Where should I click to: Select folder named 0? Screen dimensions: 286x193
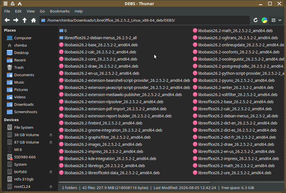pyautogui.click(x=63, y=31)
